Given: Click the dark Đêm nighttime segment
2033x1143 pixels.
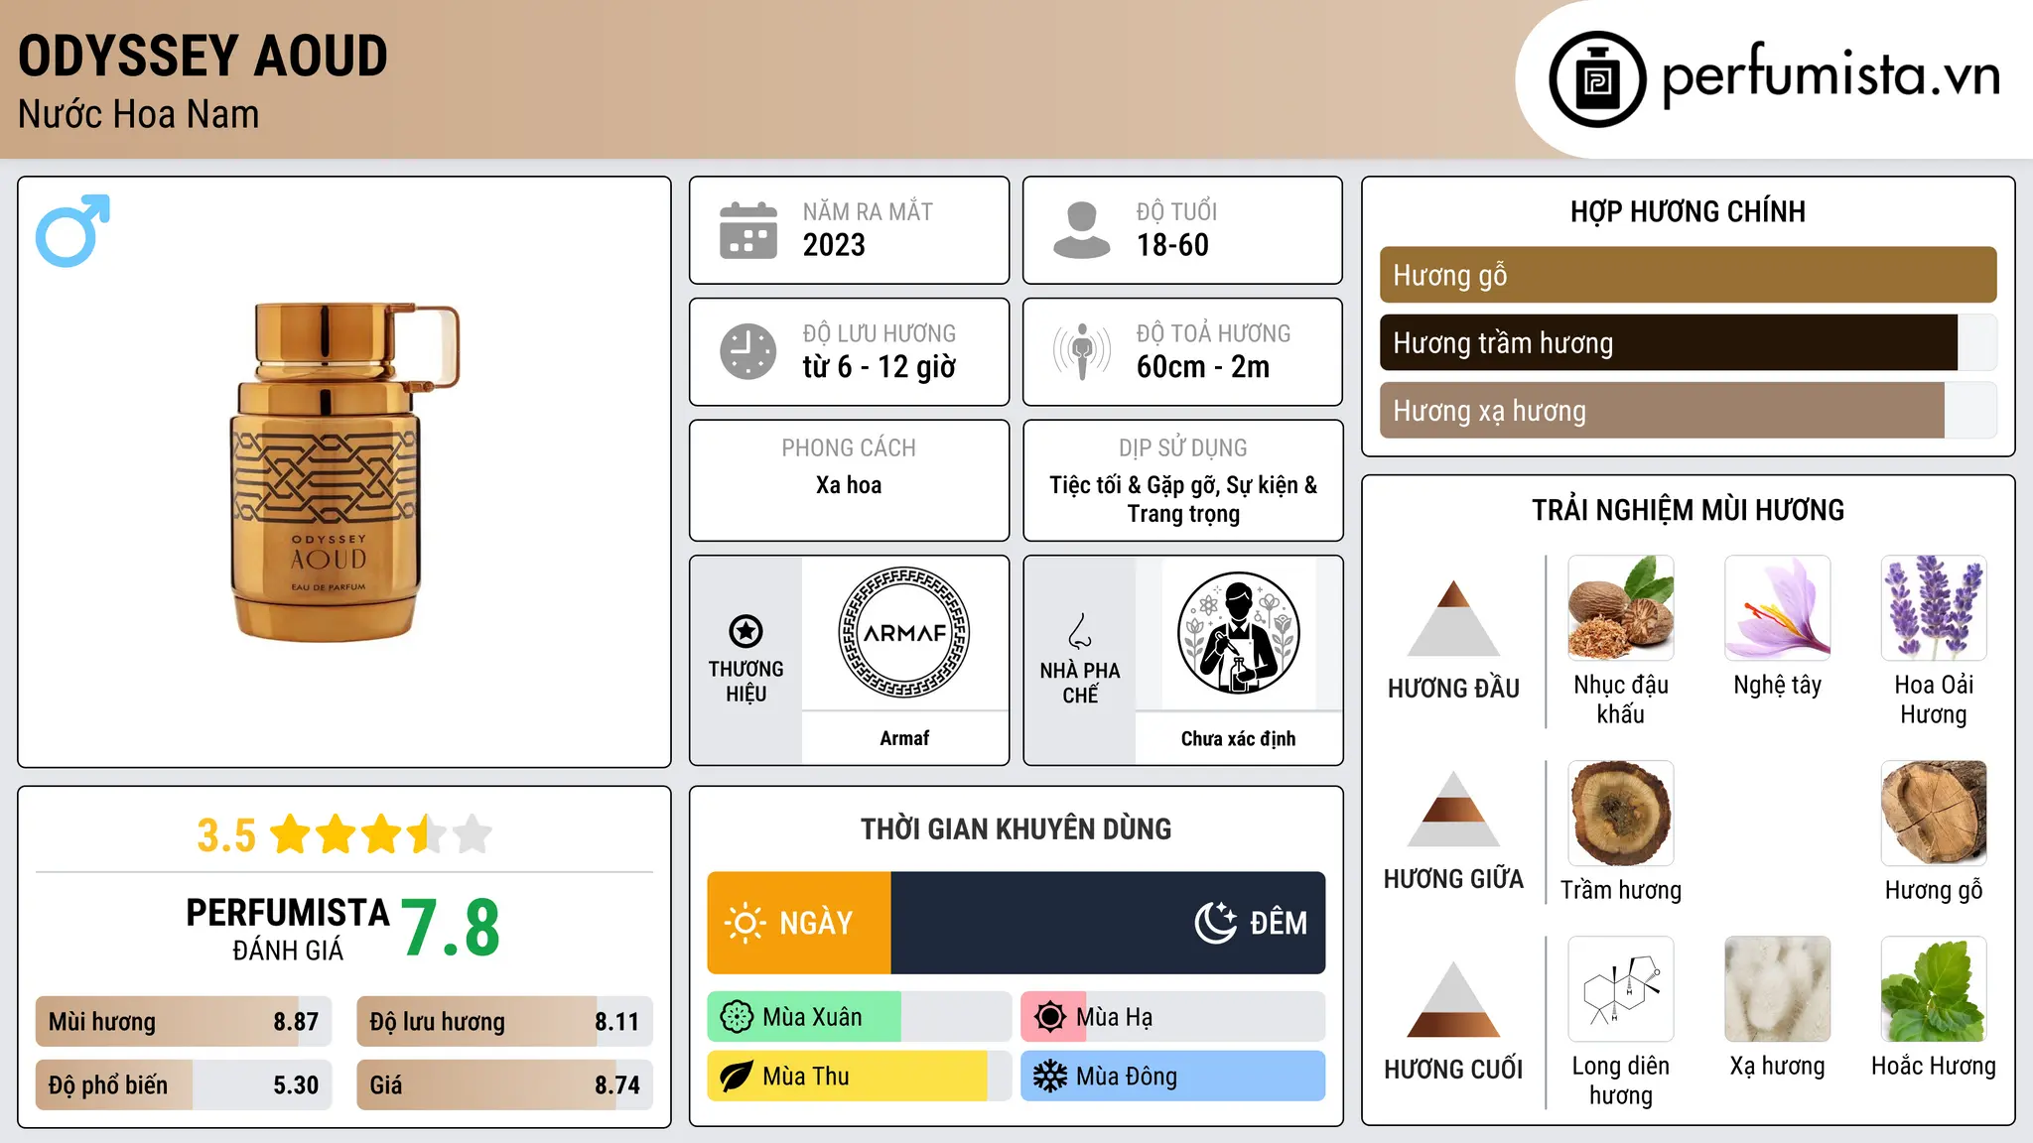Looking at the screenshot, I should point(1108,923).
